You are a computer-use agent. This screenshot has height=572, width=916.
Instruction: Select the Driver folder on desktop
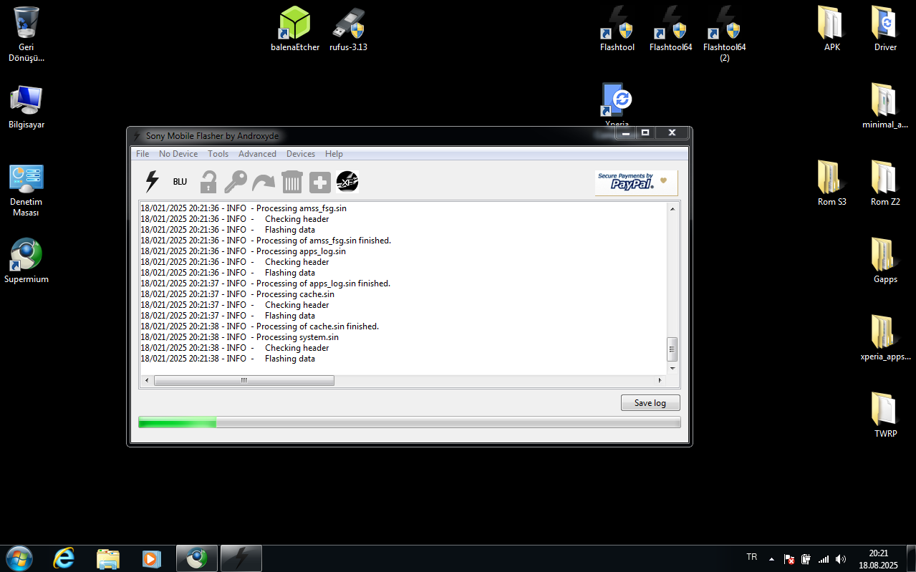[x=886, y=29]
